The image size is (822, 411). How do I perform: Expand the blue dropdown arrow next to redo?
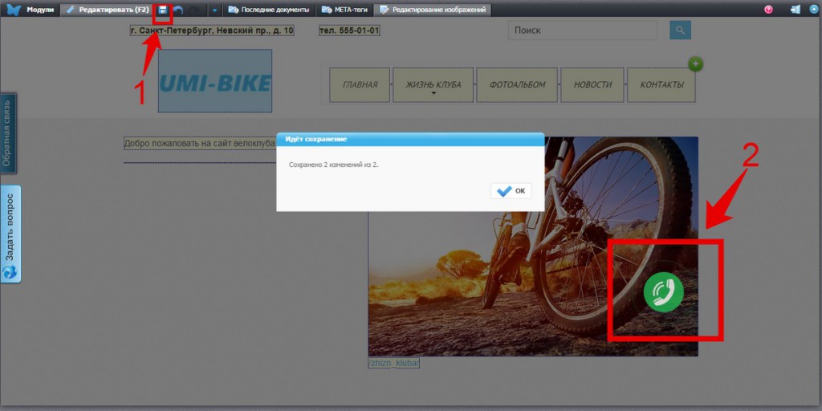coord(214,10)
